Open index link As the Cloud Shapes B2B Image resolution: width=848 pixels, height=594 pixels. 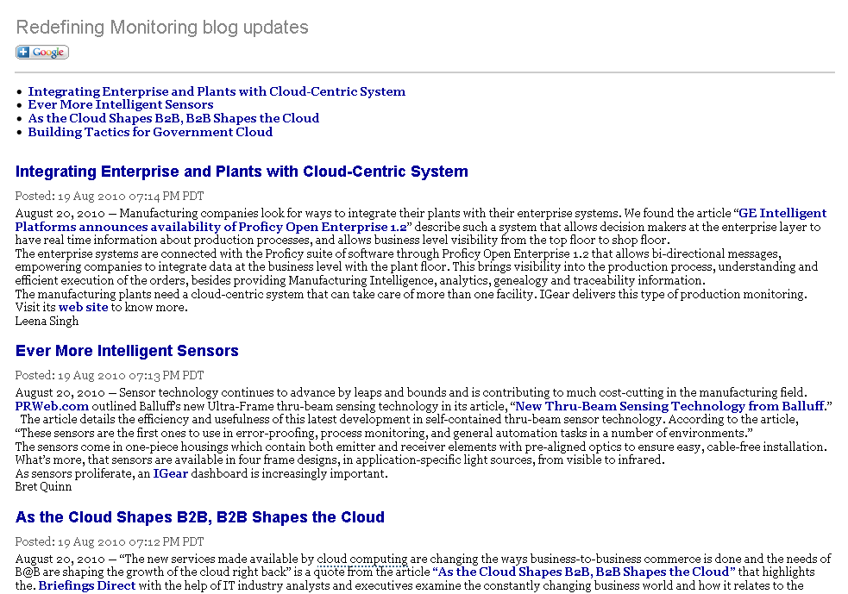[173, 118]
